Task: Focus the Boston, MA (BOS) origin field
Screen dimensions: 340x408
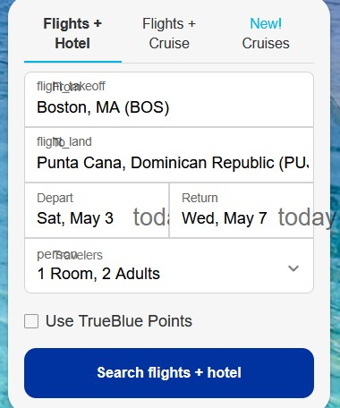Action: point(169,99)
